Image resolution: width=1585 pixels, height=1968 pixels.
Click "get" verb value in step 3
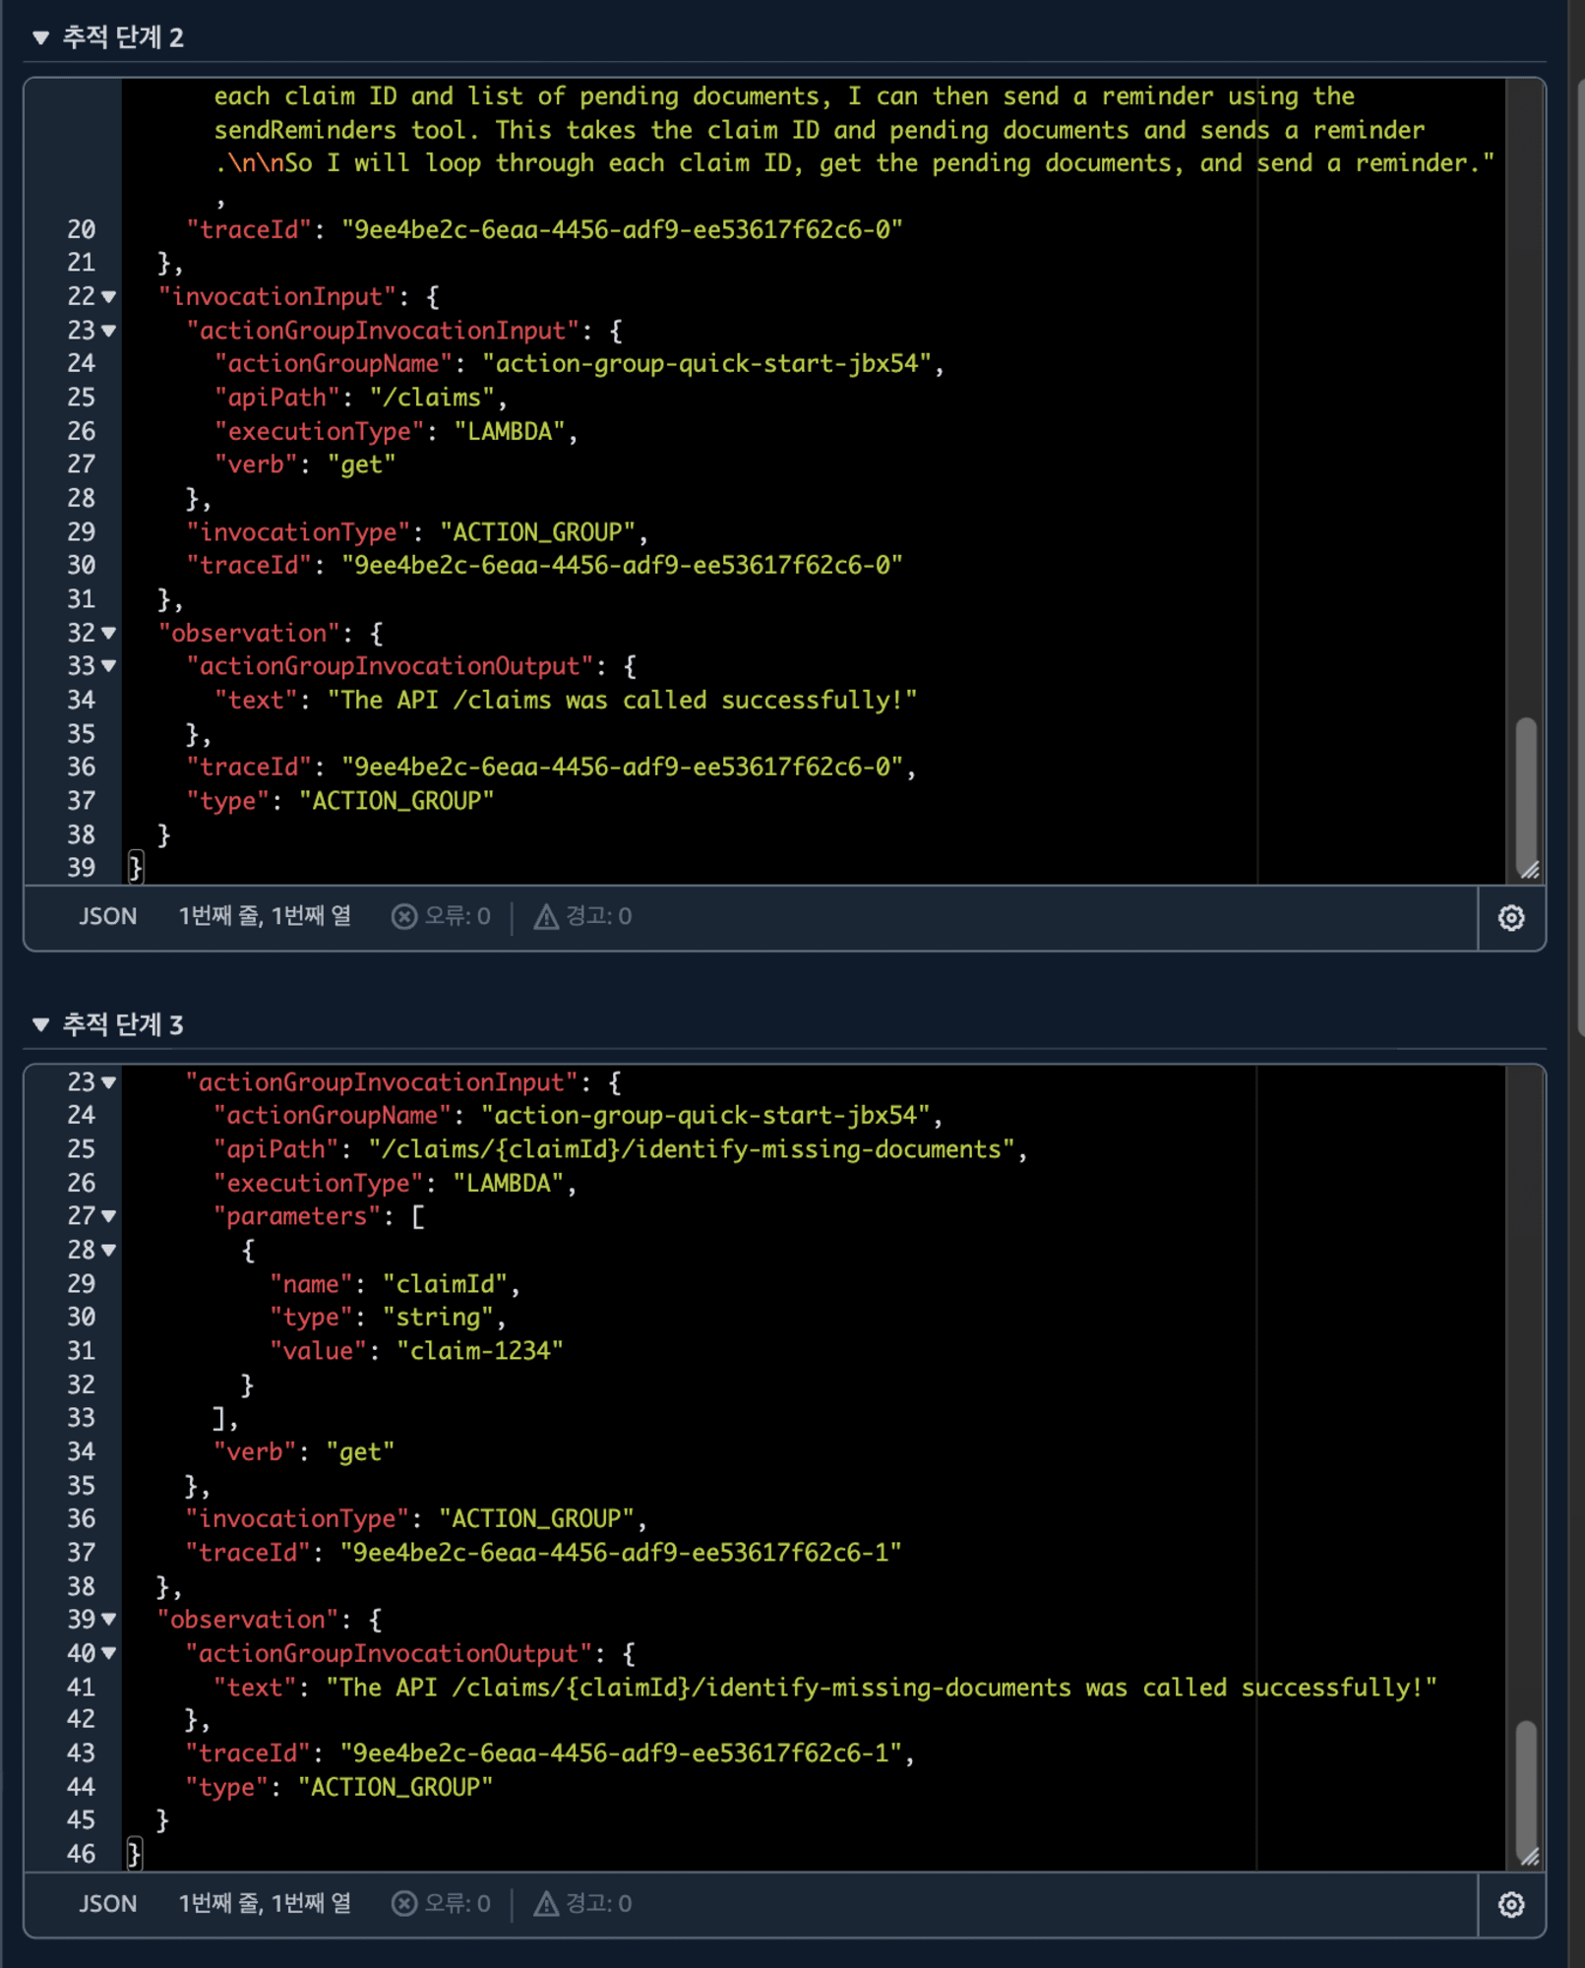361,1452
